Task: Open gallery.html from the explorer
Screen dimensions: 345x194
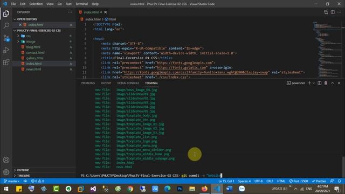Action: pos(34,58)
